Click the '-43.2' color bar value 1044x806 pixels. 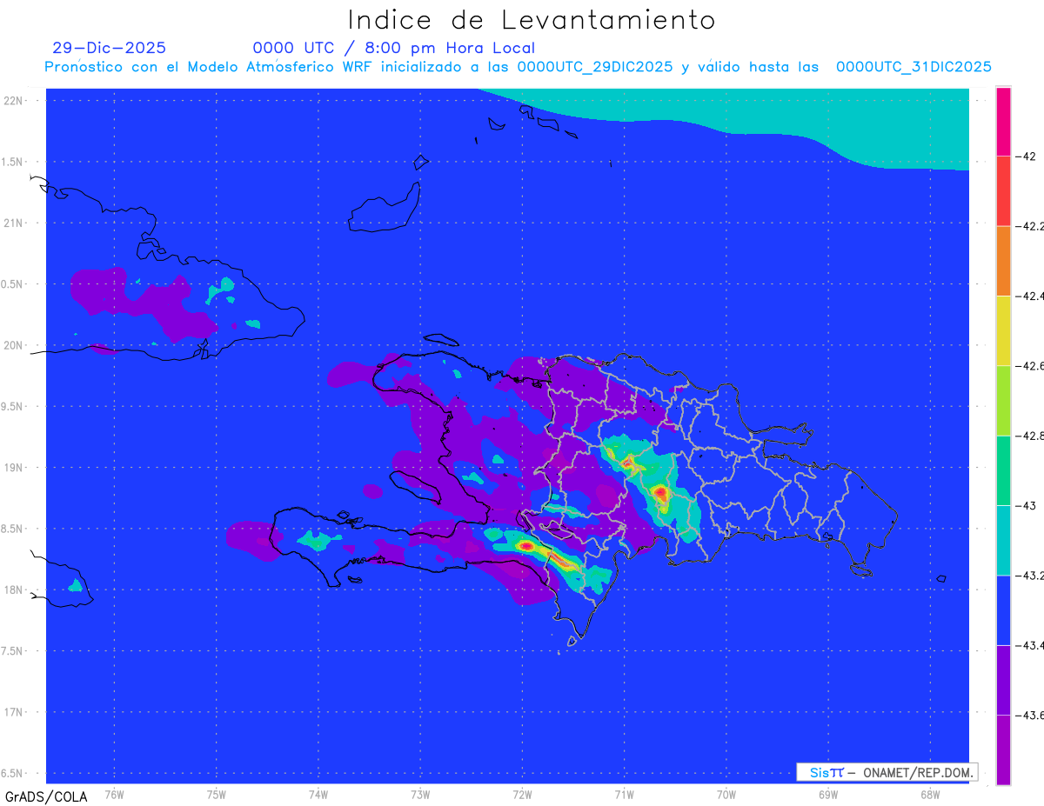click(x=1031, y=576)
